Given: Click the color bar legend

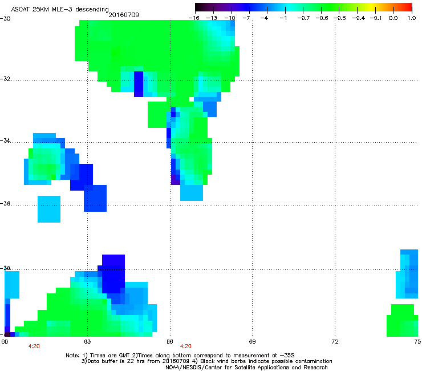Looking at the screenshot, I should [303, 7].
